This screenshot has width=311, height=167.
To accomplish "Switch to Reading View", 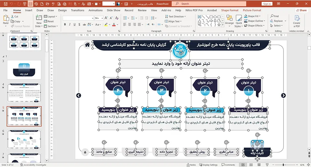I will click(259, 165).
